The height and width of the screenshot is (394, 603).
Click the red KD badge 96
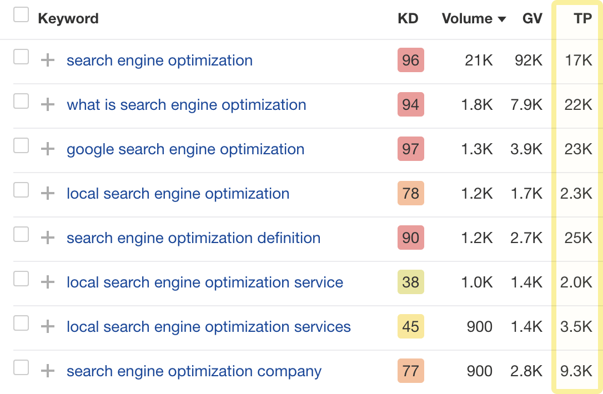point(410,60)
